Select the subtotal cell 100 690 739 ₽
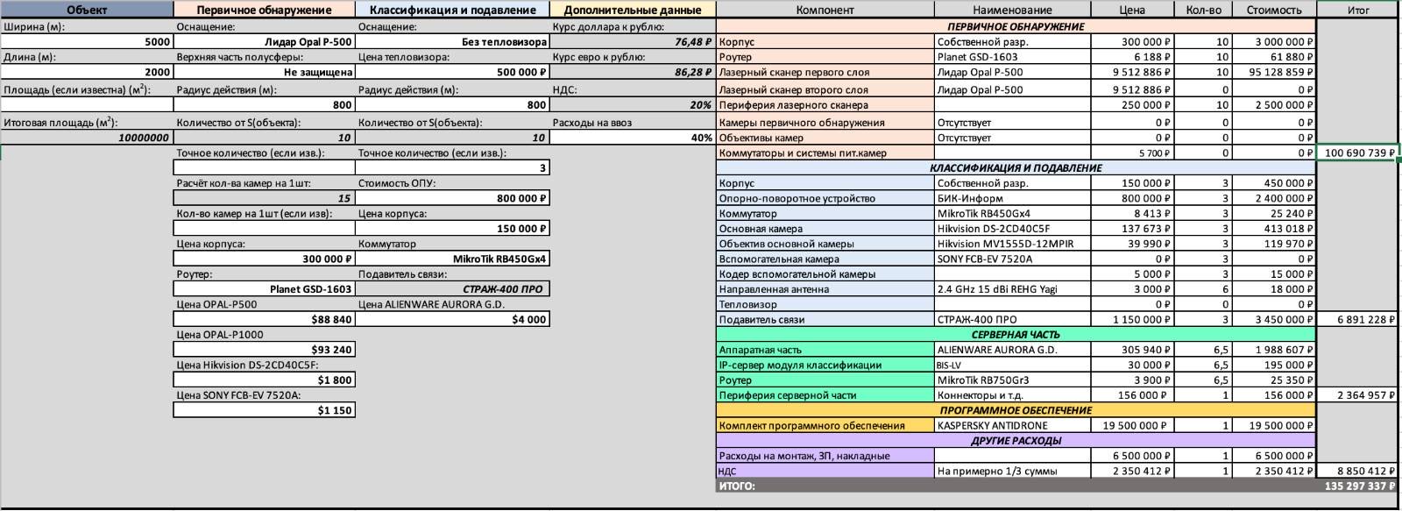The height and width of the screenshot is (511, 1402). [x=1357, y=153]
